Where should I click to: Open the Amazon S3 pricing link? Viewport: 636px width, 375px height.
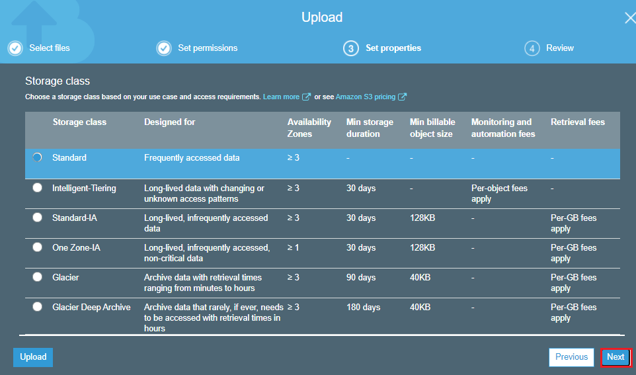pyautogui.click(x=366, y=97)
